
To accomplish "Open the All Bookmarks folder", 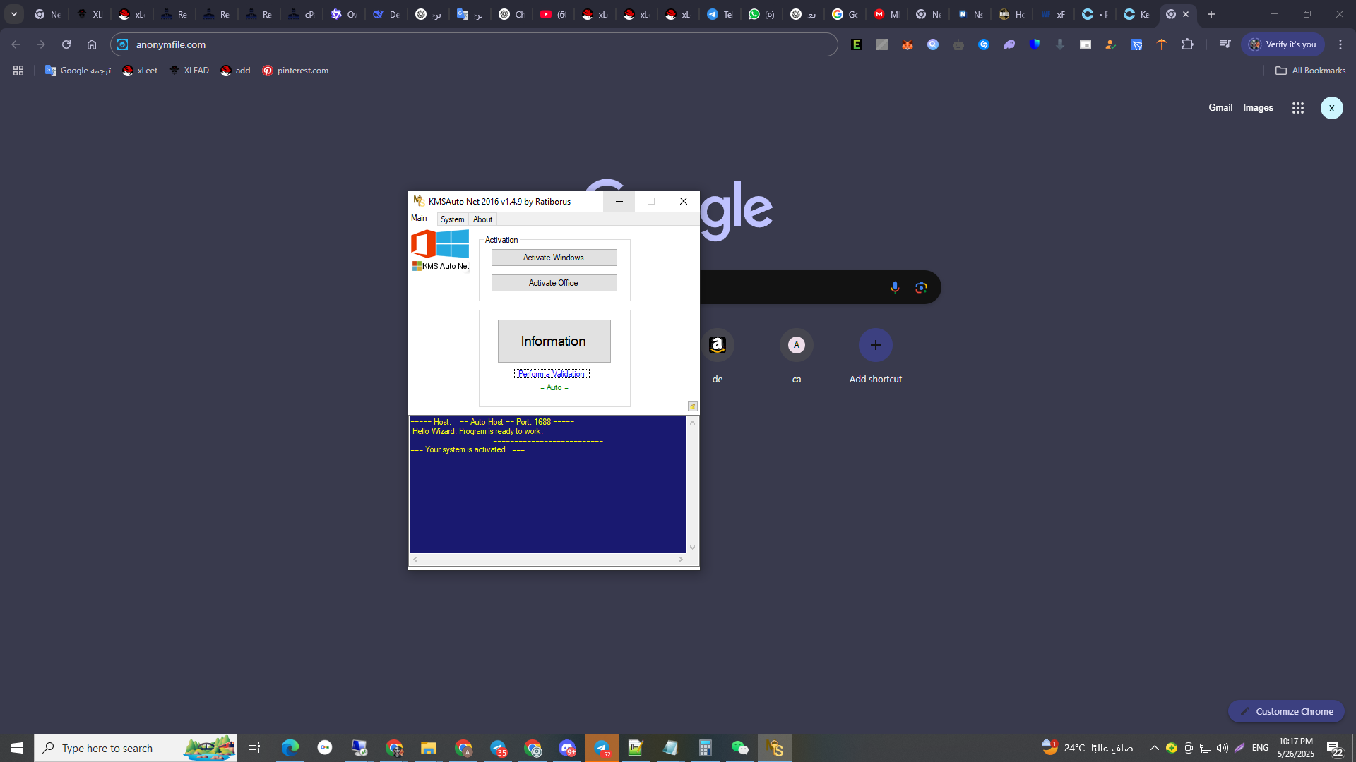I will pyautogui.click(x=1310, y=71).
